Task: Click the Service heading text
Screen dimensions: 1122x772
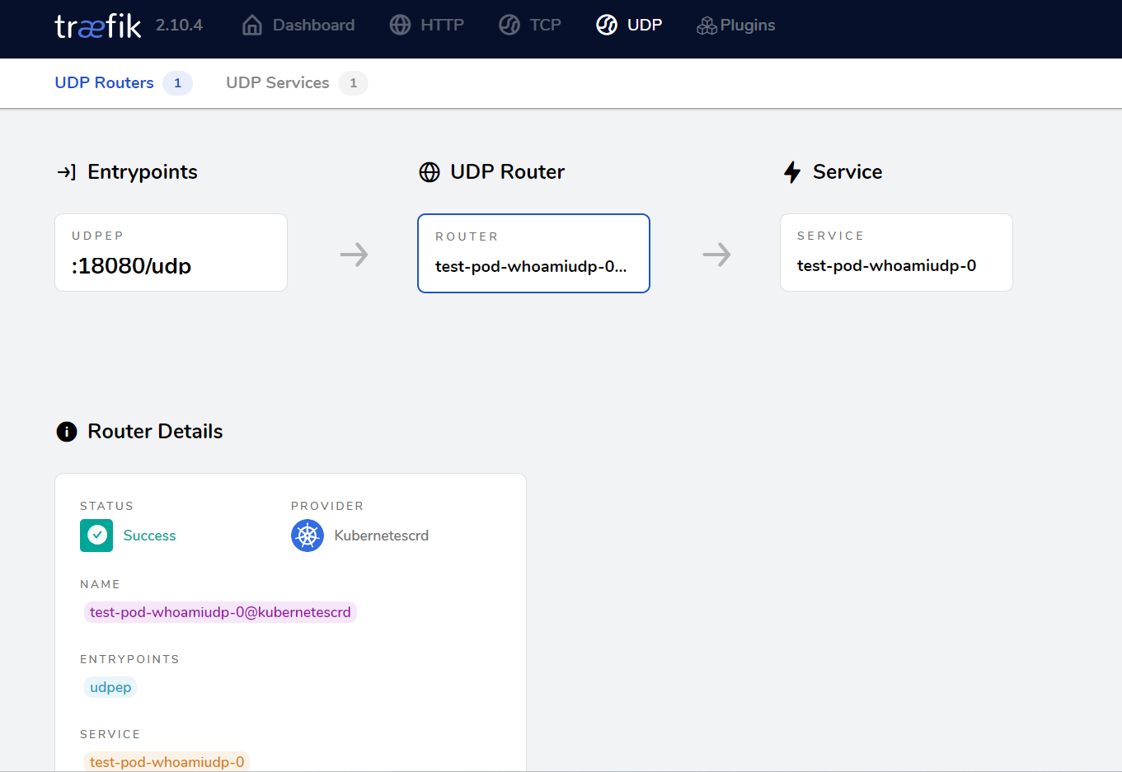Action: pyautogui.click(x=847, y=172)
